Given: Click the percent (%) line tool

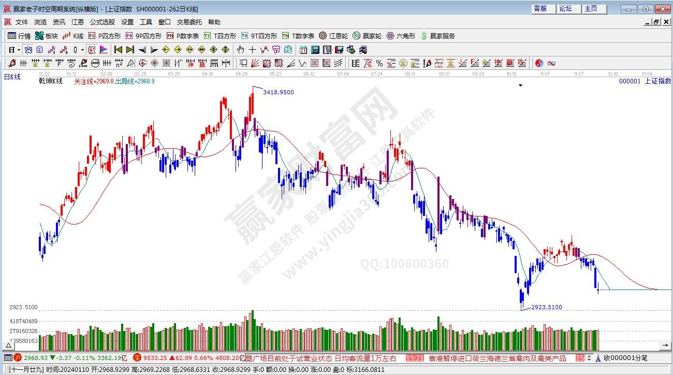Looking at the screenshot, I should coord(379,63).
